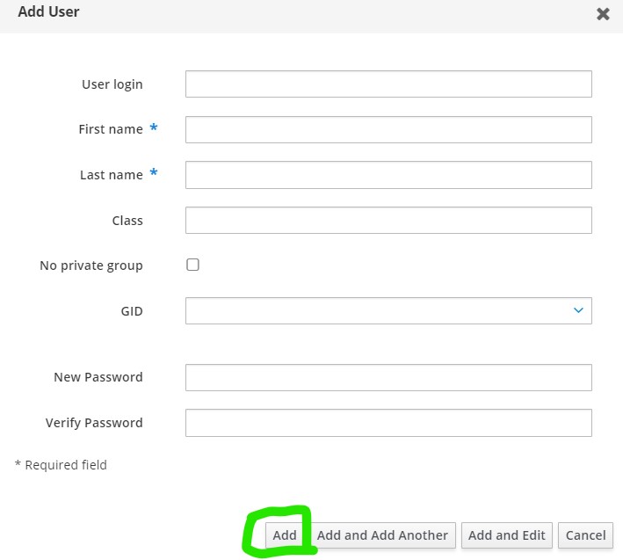
Task: Focus the Class input field
Action: pos(388,220)
